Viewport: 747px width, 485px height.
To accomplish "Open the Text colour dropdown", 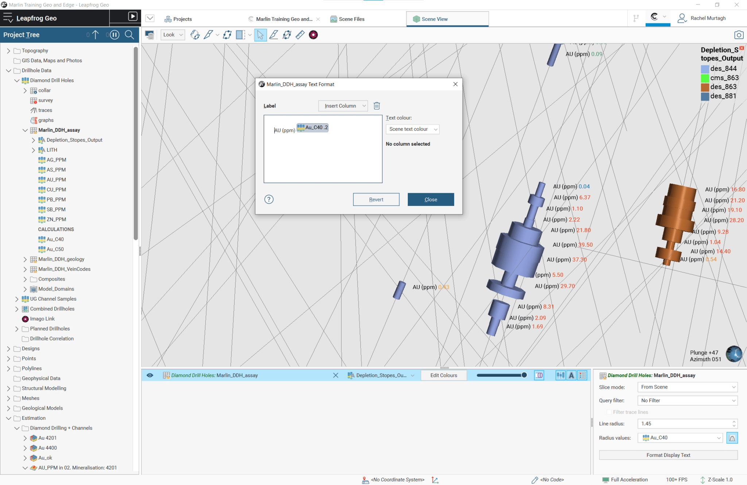I will coord(413,129).
